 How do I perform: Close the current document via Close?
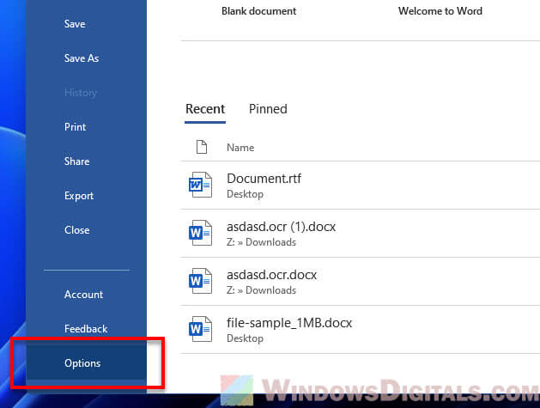[76, 230]
